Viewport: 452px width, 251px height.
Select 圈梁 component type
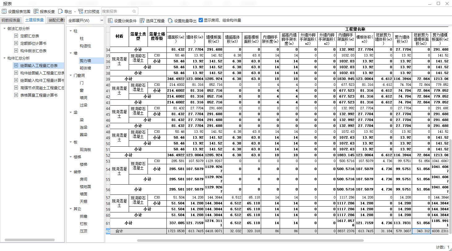click(x=84, y=135)
